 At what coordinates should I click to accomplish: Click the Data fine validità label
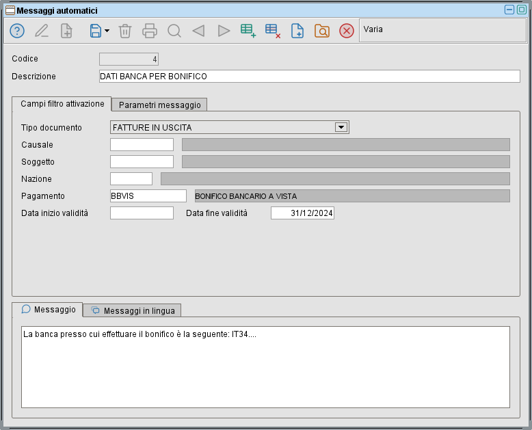click(x=217, y=213)
